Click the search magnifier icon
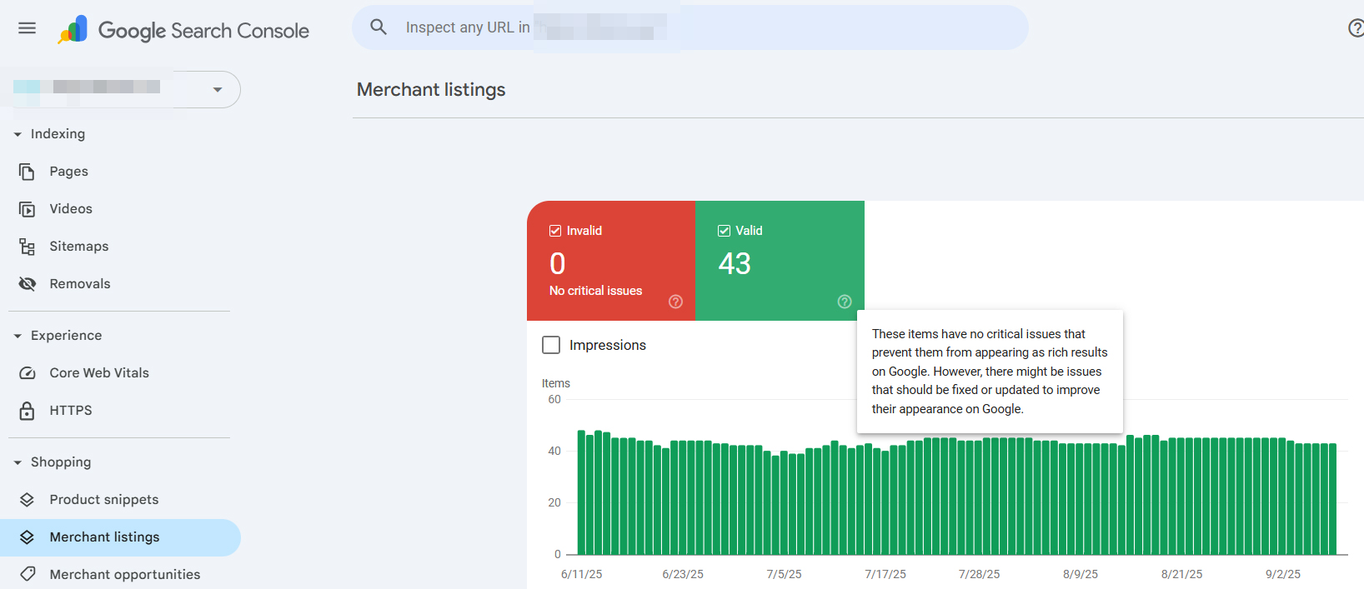The image size is (1364, 589). pyautogui.click(x=379, y=27)
